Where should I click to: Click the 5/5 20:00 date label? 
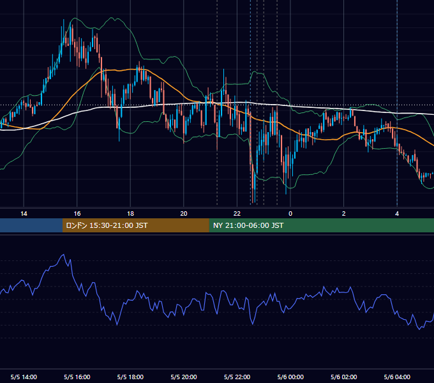184,377
